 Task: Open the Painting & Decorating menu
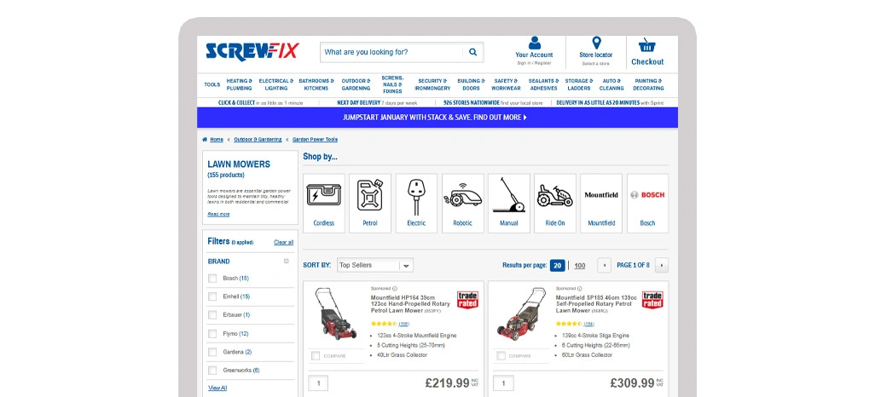point(648,84)
